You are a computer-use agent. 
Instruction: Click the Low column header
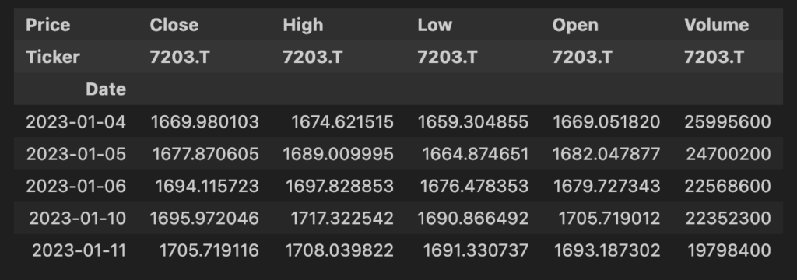[434, 25]
